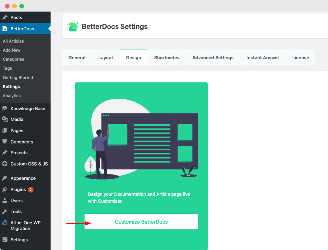
Task: Close the window with red button
Action: [7, 6]
